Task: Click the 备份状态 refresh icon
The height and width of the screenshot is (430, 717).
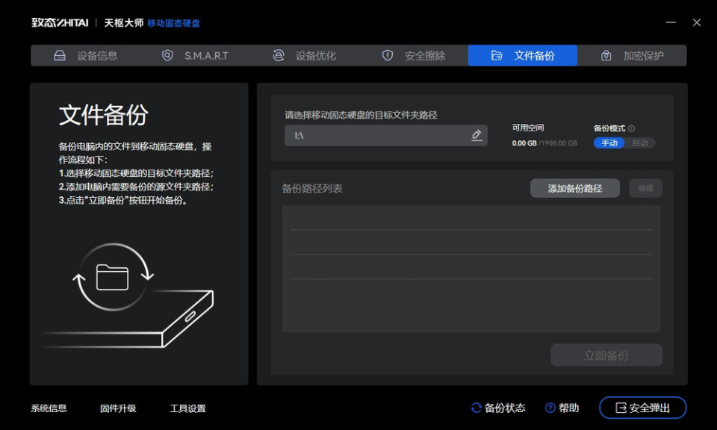Action: pyautogui.click(x=476, y=408)
